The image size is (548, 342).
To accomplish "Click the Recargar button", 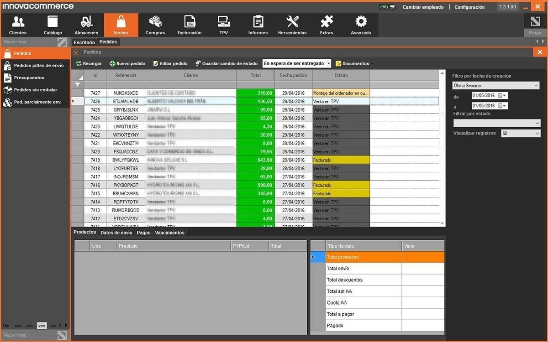I will pos(89,64).
